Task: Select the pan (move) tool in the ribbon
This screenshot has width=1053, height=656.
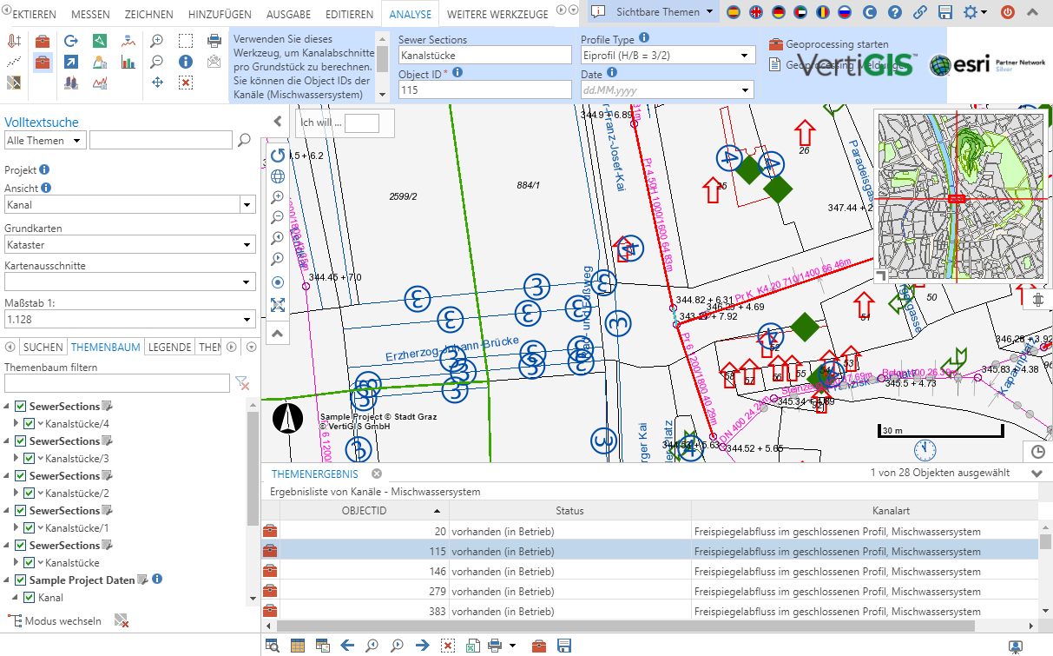Action: point(157,83)
